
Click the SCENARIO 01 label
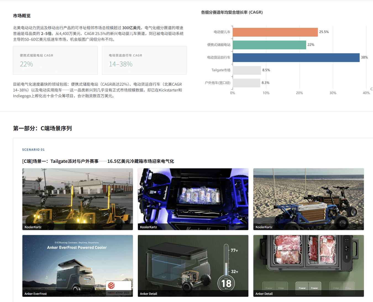tap(33, 150)
